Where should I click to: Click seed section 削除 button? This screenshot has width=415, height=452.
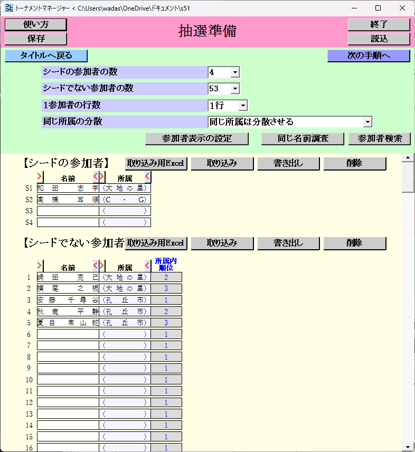coord(355,164)
